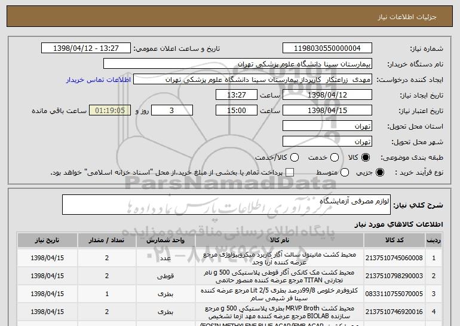Click the general description box لوازم مصرفی آزمایشگاه

click(226, 205)
